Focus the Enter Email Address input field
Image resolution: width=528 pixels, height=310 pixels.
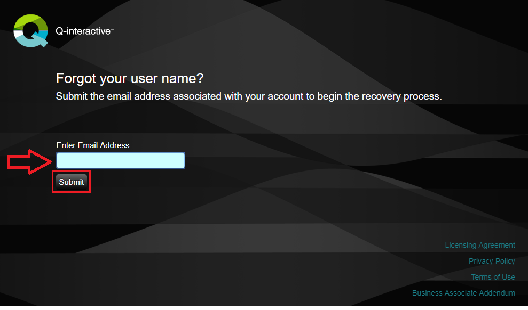[x=121, y=161]
